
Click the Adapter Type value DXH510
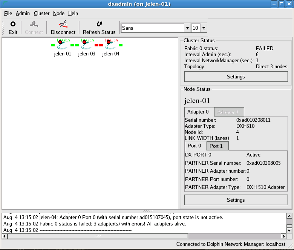coord(245,126)
